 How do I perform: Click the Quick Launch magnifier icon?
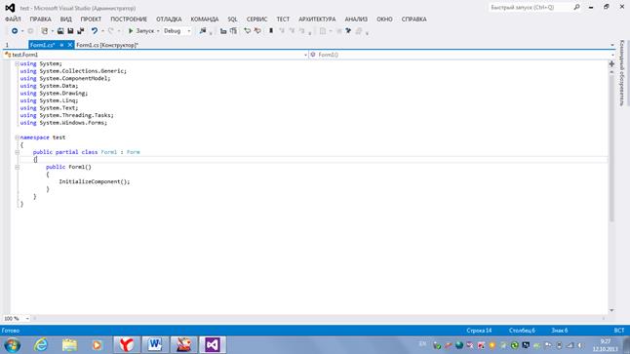577,7
